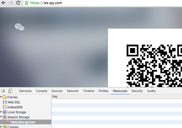Image resolution: width=182 pixels, height=128 pixels.
Task: Click the Cookies icon in sidebar
Action: (x=5, y=127)
